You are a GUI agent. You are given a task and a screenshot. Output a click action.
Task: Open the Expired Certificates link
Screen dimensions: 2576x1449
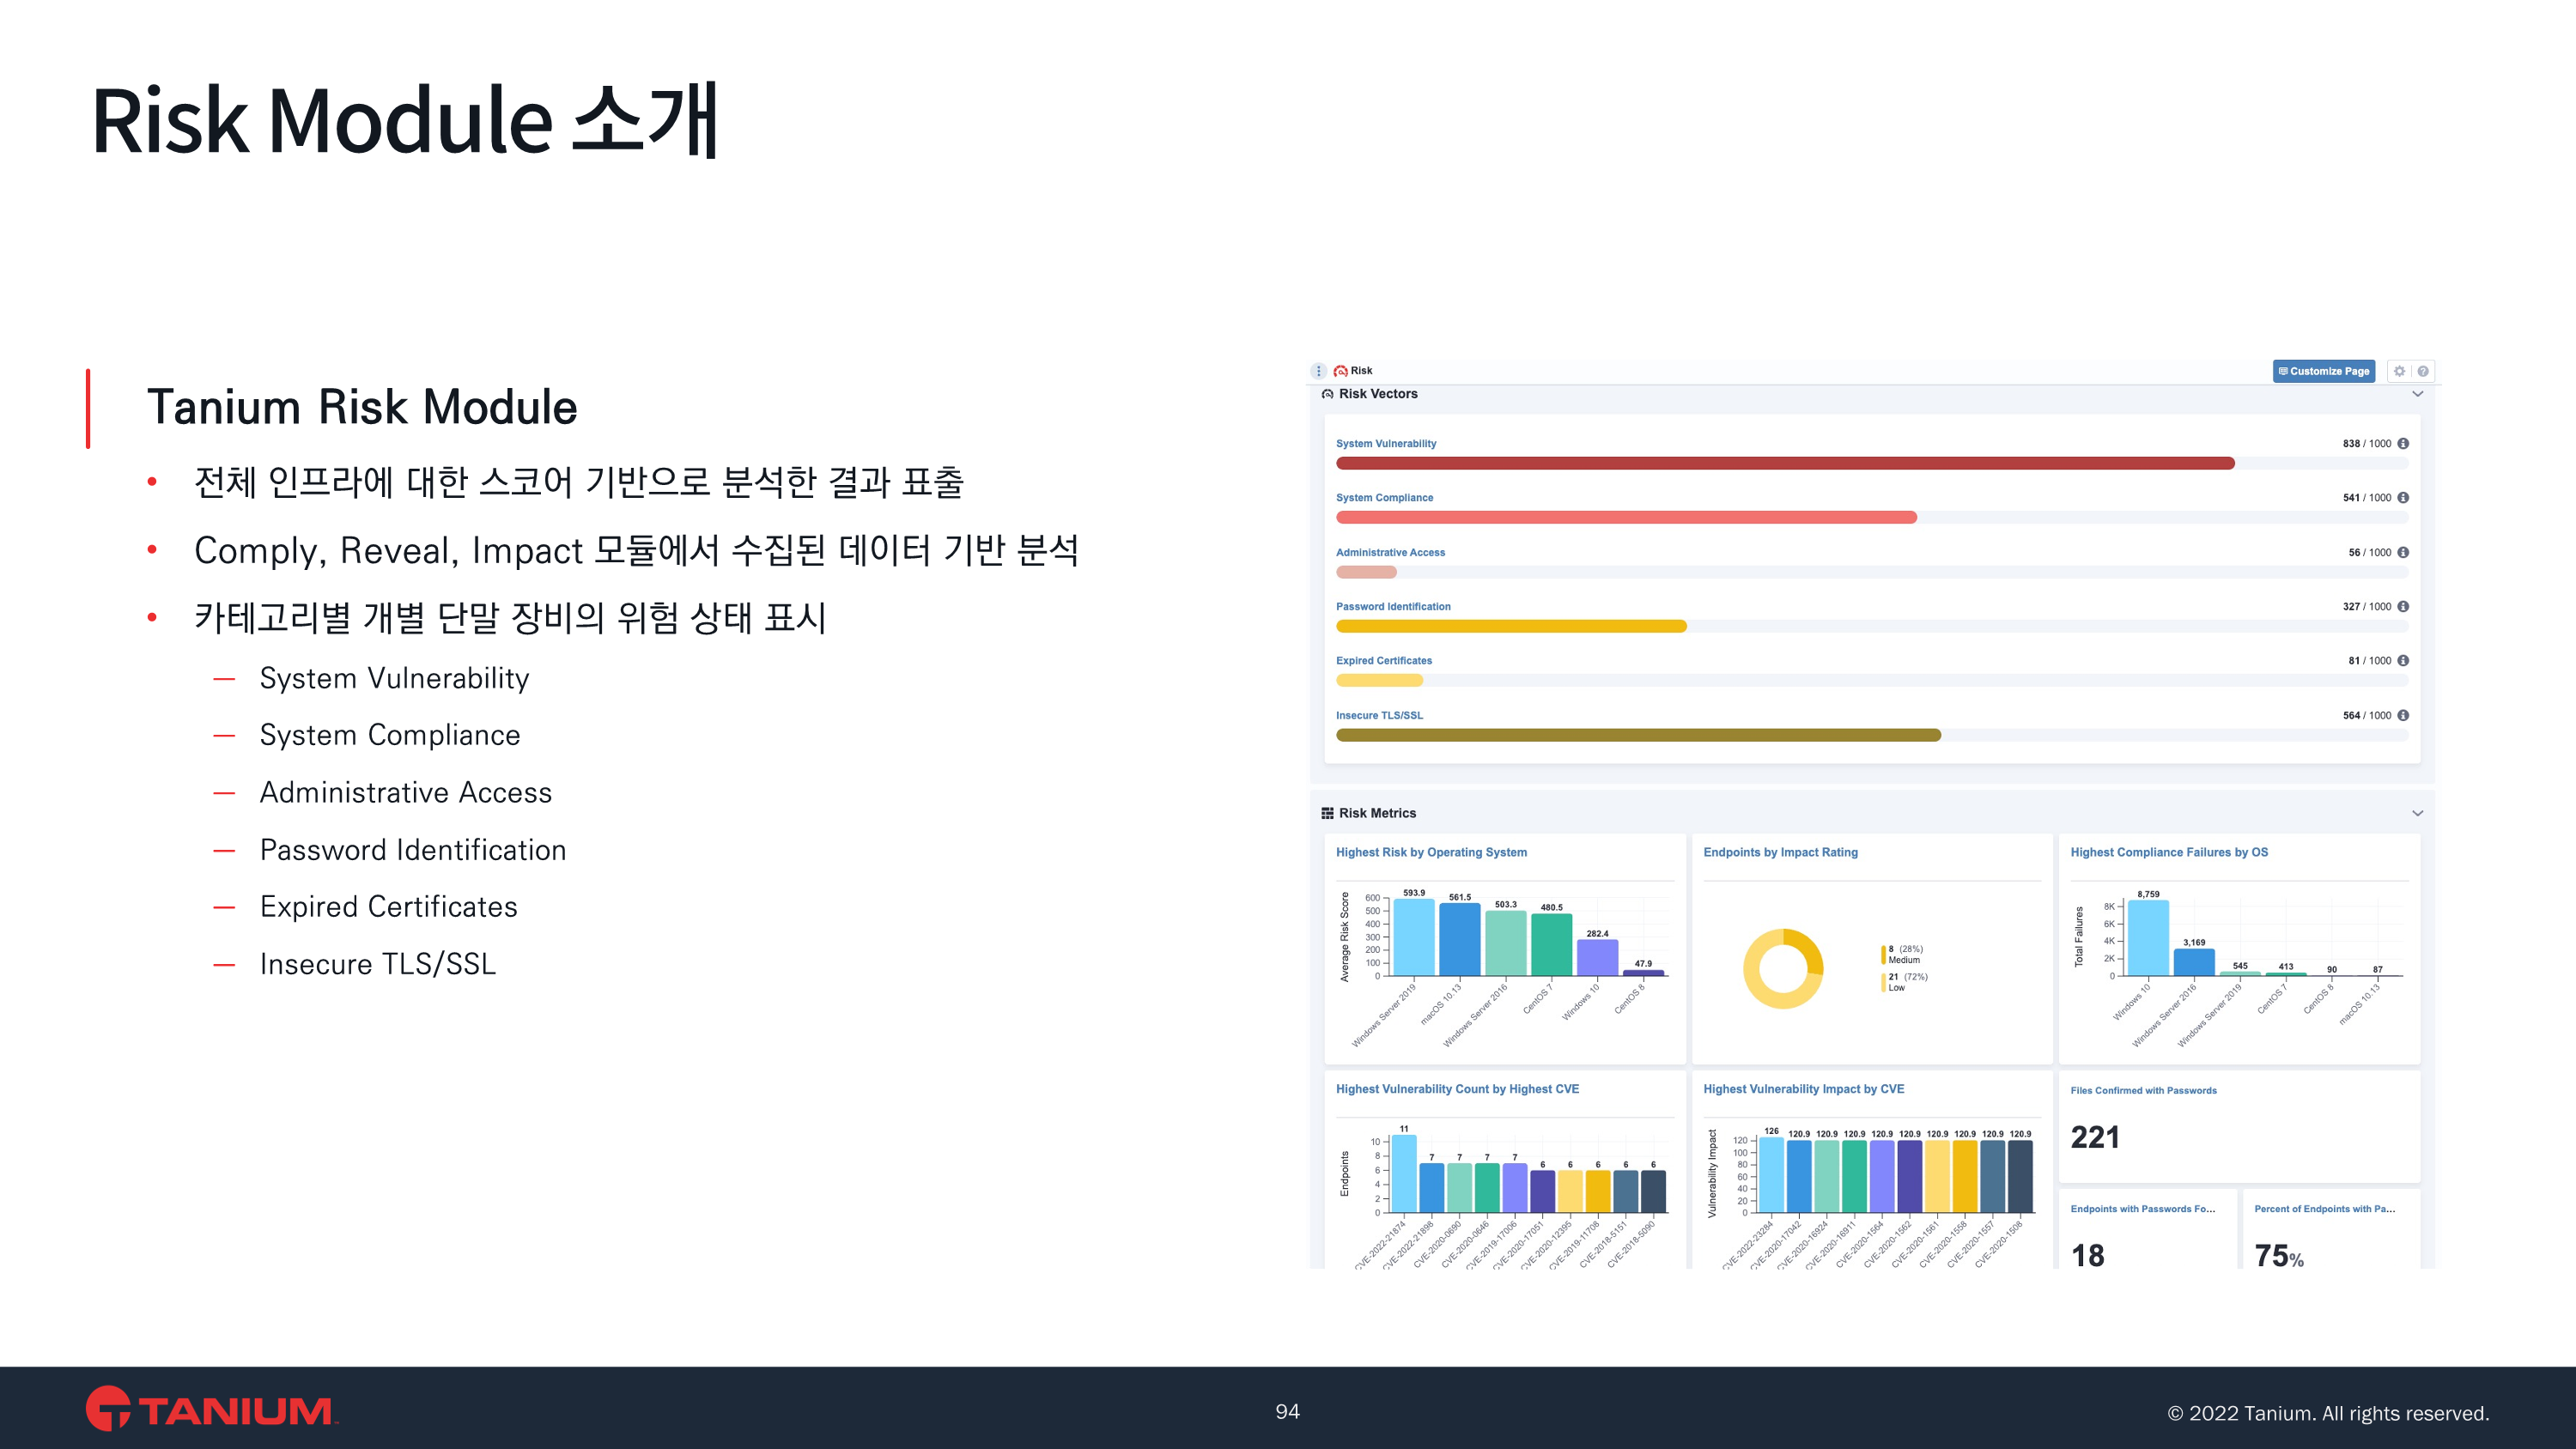coord(1383,660)
